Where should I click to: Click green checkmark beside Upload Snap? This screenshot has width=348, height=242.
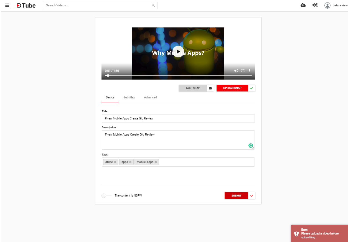point(252,88)
